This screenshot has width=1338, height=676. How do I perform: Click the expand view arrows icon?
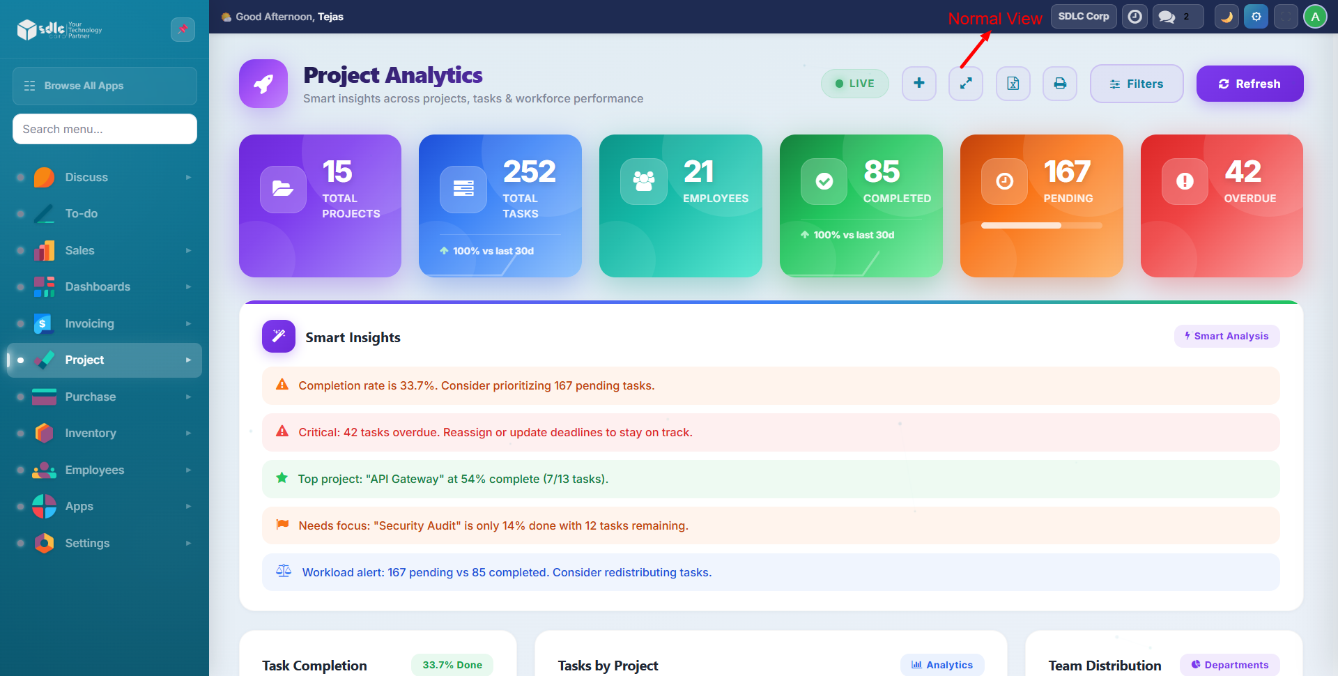966,84
